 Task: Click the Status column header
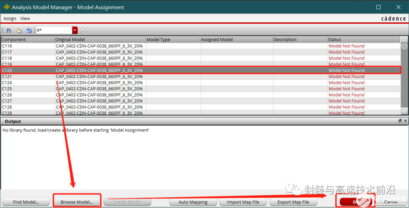[x=364, y=39]
